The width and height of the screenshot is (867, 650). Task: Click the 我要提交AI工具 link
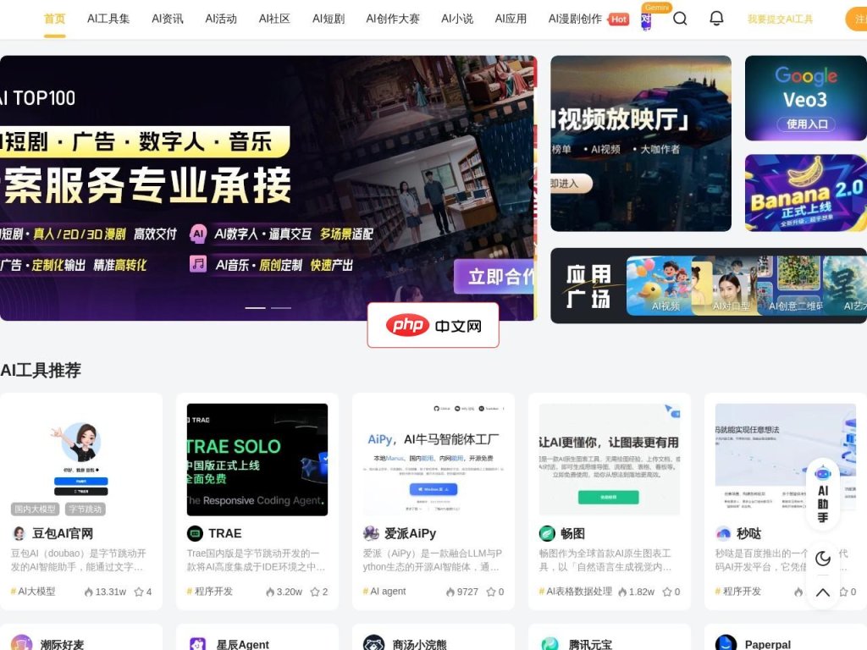[x=780, y=19]
